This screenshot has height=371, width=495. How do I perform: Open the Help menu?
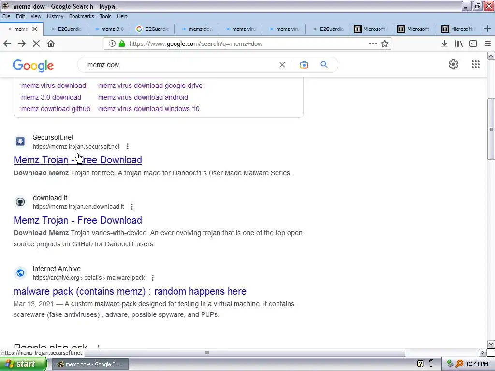coord(122,16)
